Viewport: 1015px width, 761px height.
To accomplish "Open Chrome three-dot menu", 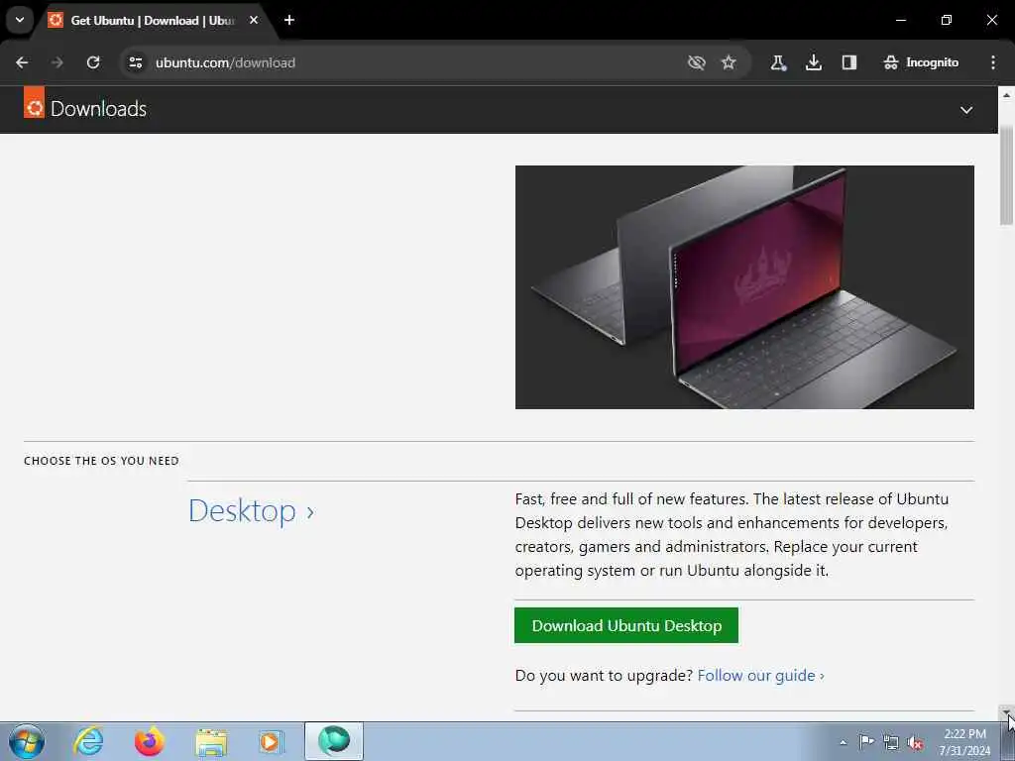I will 993,62.
